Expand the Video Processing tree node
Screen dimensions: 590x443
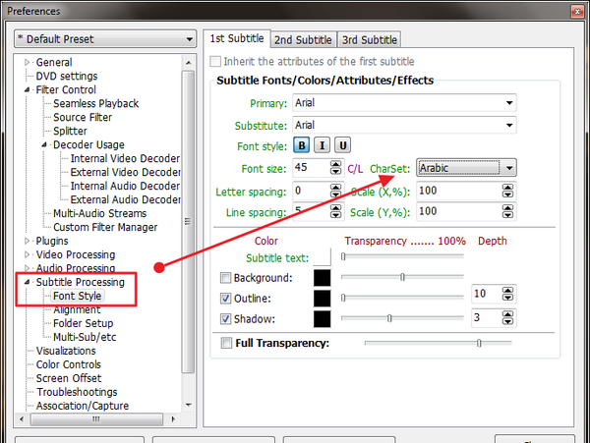pos(27,254)
